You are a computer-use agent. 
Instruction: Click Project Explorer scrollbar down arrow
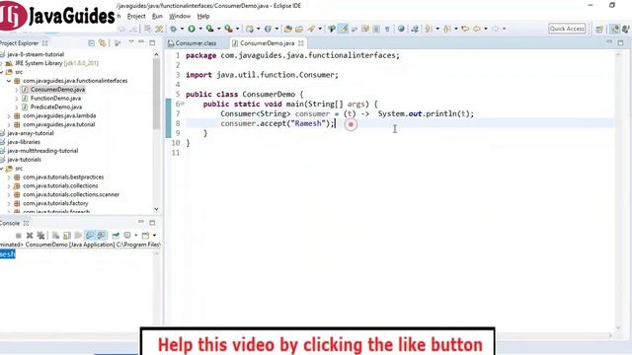point(156,209)
